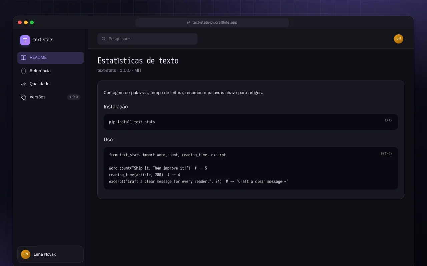Click Lena Novak's avatar in sidebar
The image size is (427, 266).
pyautogui.click(x=26, y=254)
